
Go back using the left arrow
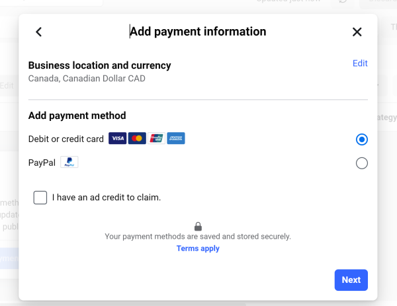click(38, 32)
